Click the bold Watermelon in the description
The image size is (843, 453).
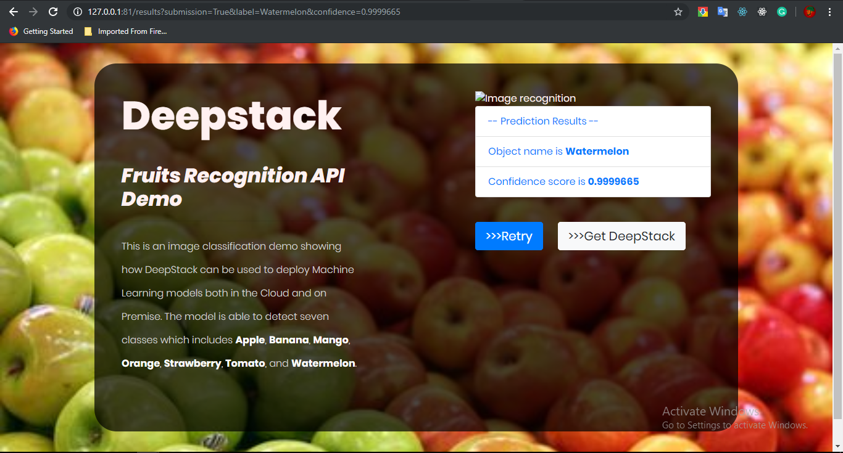323,364
